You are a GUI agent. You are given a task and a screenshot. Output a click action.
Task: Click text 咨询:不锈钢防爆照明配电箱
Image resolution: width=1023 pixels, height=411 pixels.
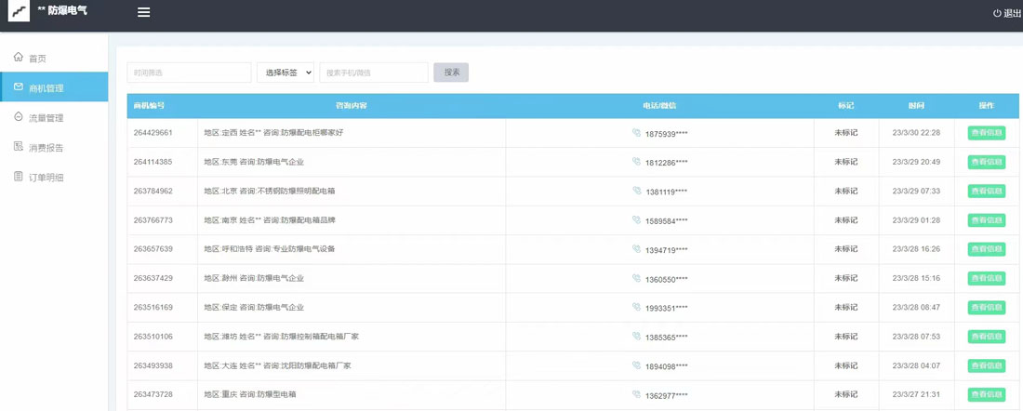(287, 191)
